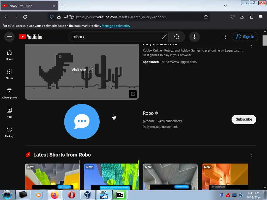Open the site permissions icon in address bar
Viewport: 267px width, 200px height.
click(x=66, y=17)
